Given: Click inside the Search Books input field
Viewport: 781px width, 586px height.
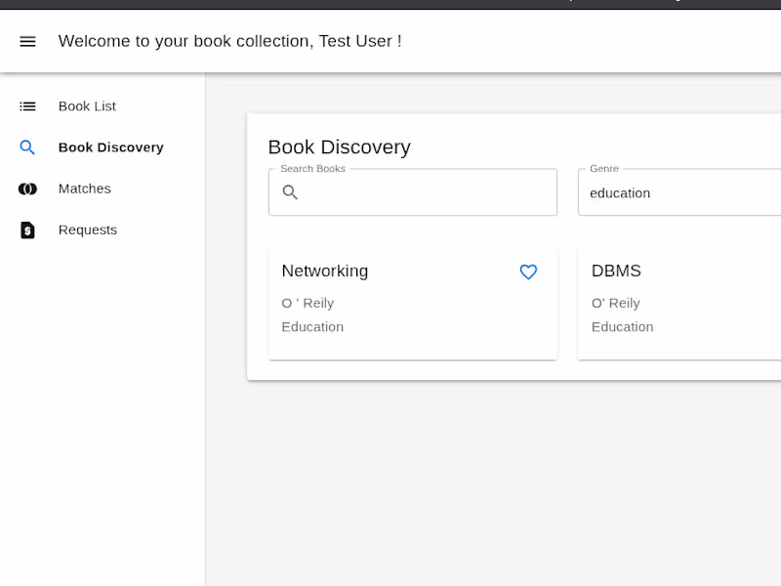Looking at the screenshot, I should (410, 192).
